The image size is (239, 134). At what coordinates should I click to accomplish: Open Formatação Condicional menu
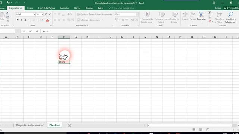147,17
